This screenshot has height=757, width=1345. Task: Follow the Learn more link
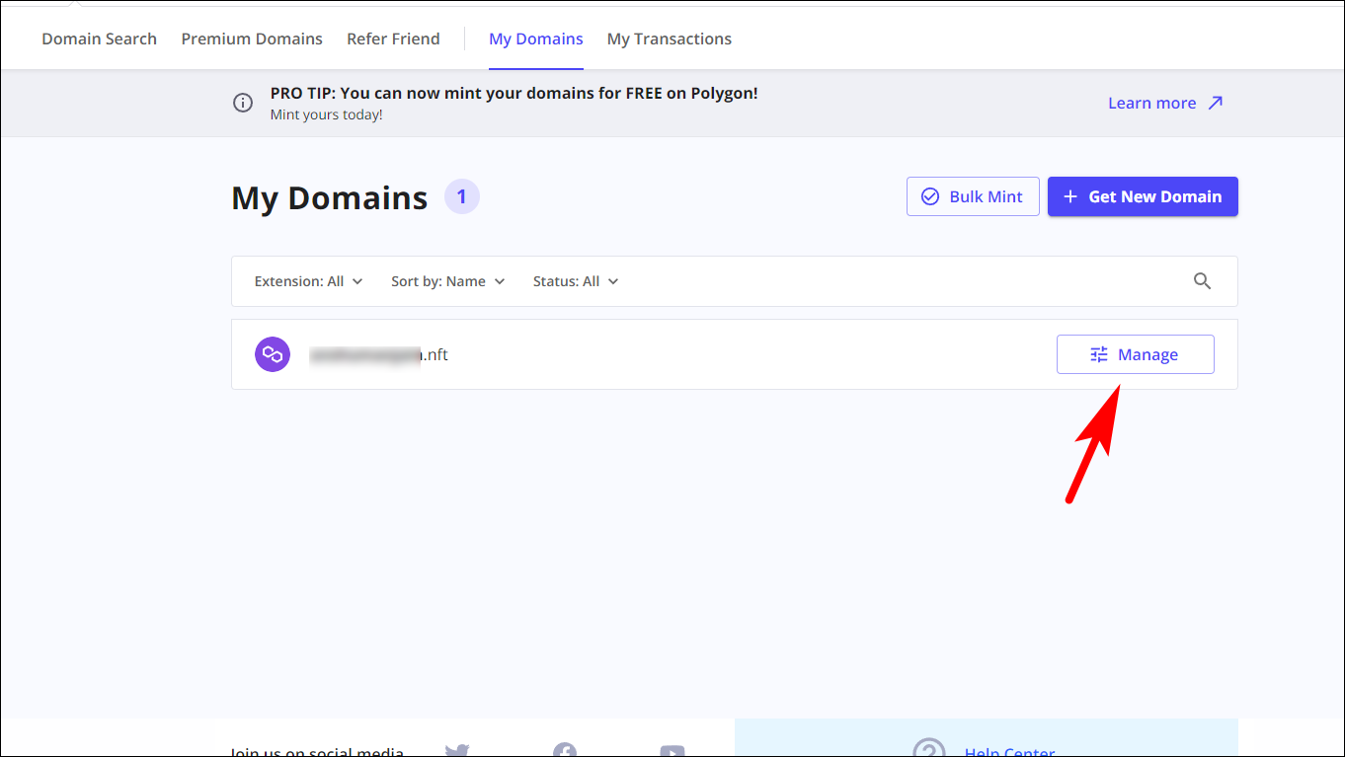click(x=1151, y=103)
